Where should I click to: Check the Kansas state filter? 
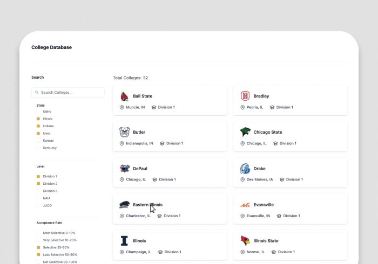click(x=38, y=141)
